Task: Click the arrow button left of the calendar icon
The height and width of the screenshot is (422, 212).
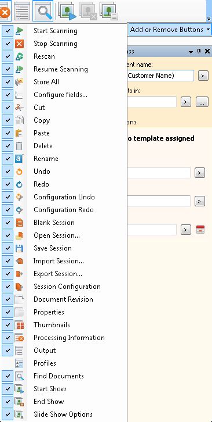Action: (186, 230)
